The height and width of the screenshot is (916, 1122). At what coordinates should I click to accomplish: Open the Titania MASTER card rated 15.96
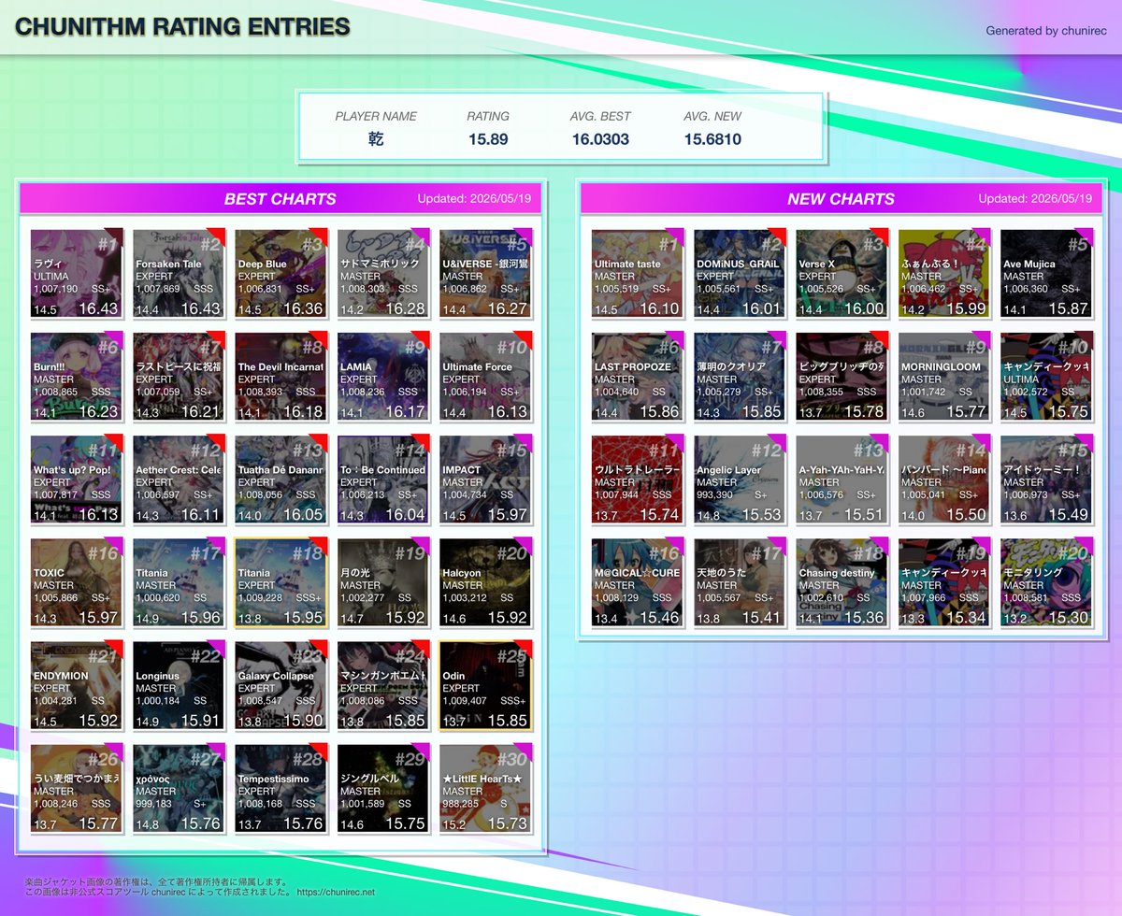pyautogui.click(x=180, y=581)
